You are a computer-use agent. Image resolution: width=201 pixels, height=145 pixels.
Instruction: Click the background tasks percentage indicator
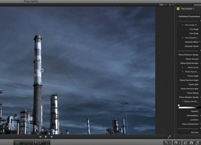point(17,143)
